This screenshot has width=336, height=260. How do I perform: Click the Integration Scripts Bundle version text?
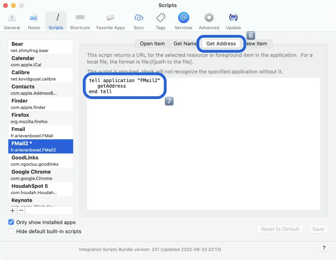150,249
